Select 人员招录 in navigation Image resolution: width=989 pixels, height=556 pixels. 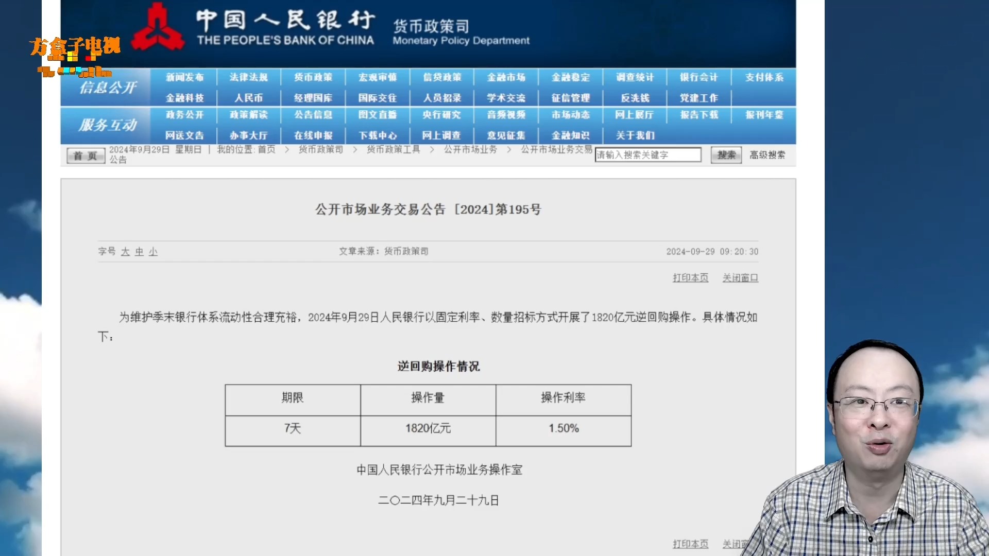coord(442,98)
